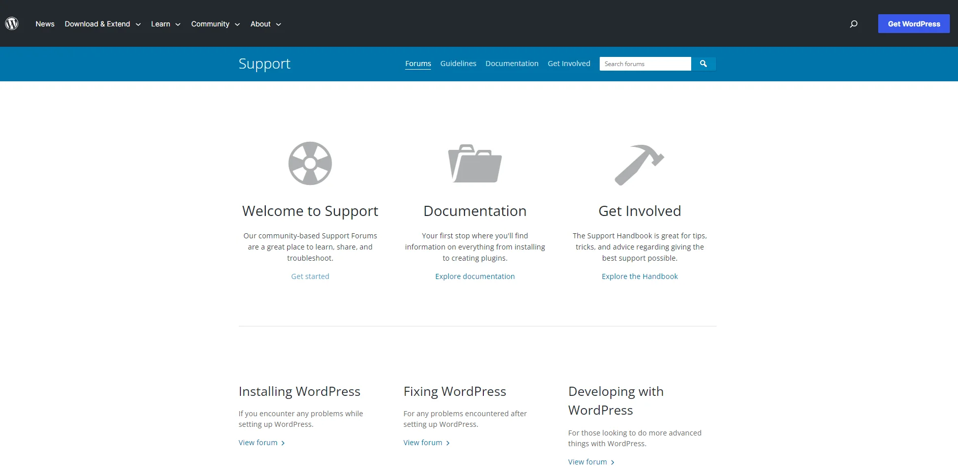Click the Get WordPress button
This screenshot has height=466, width=958.
914,24
